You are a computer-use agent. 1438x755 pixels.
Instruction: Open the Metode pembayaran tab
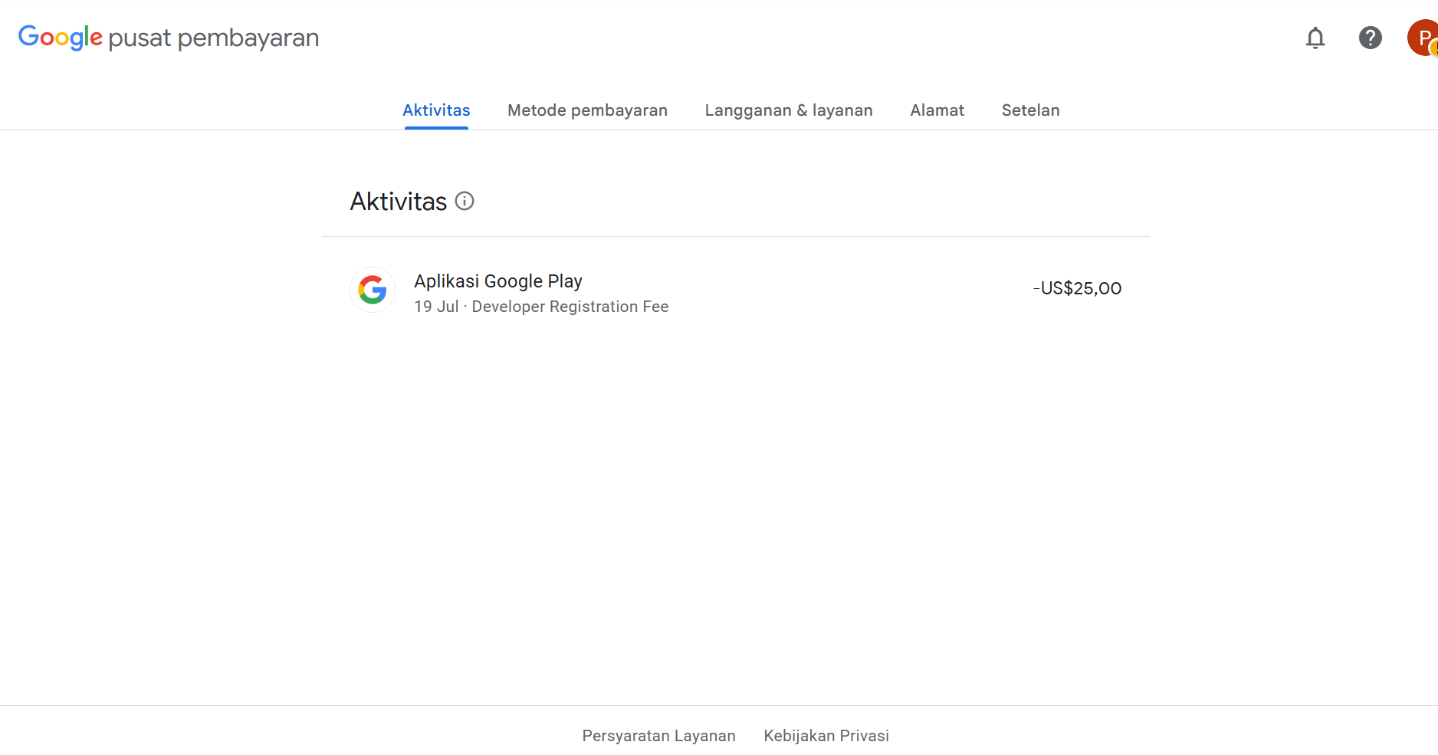click(x=587, y=110)
